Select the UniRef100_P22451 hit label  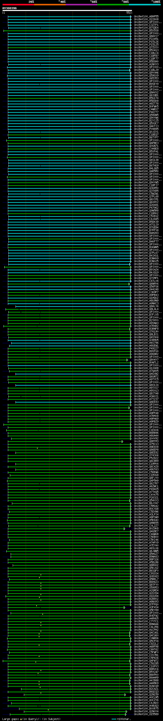pos(146,39)
